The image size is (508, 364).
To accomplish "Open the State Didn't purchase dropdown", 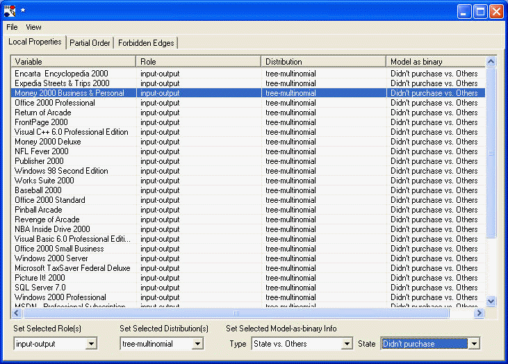I will [x=474, y=344].
